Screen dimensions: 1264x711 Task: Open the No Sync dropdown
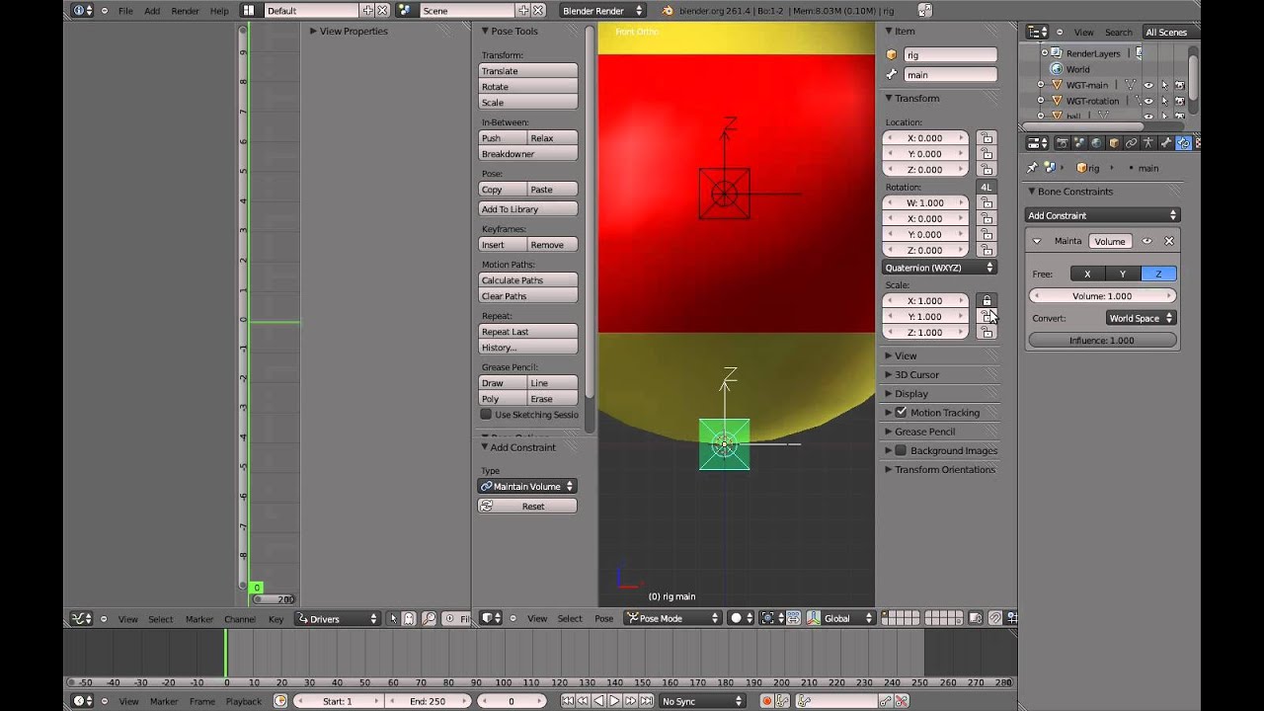coord(702,701)
